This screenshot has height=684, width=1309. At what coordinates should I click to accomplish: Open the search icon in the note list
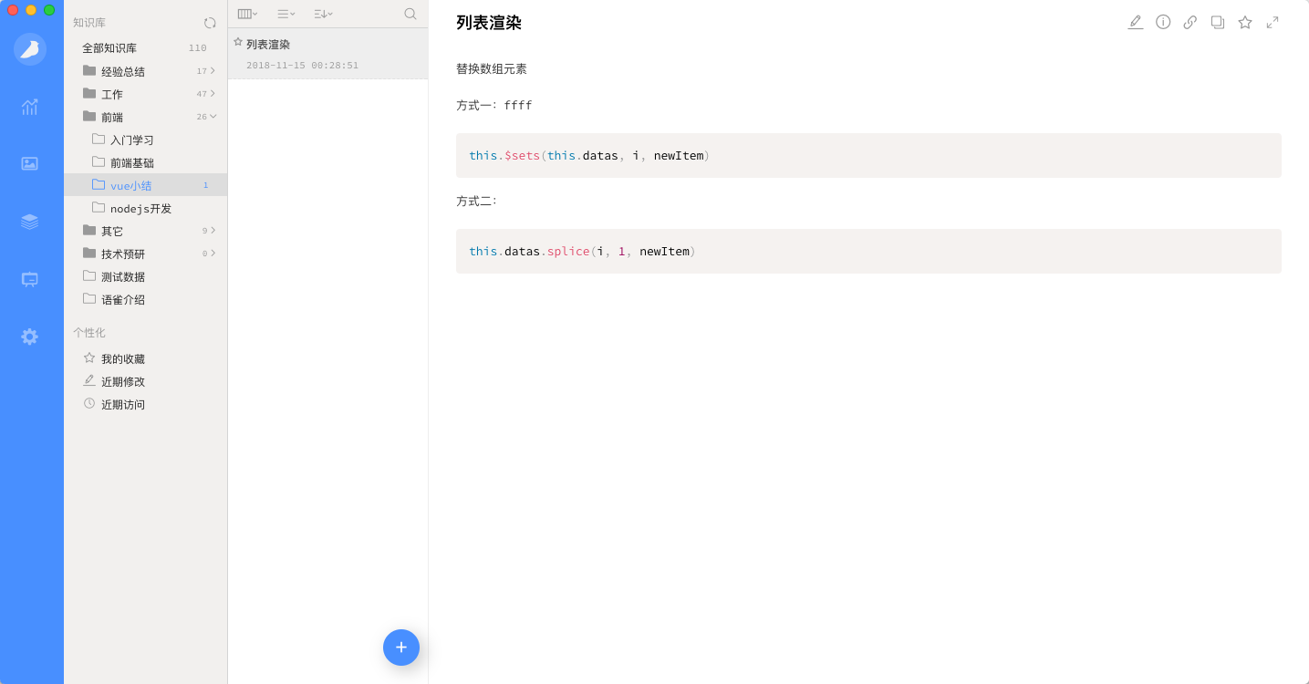pyautogui.click(x=410, y=14)
